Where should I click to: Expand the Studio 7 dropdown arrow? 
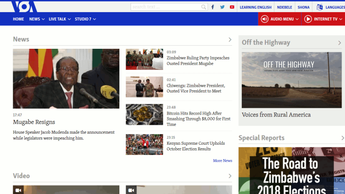95,19
